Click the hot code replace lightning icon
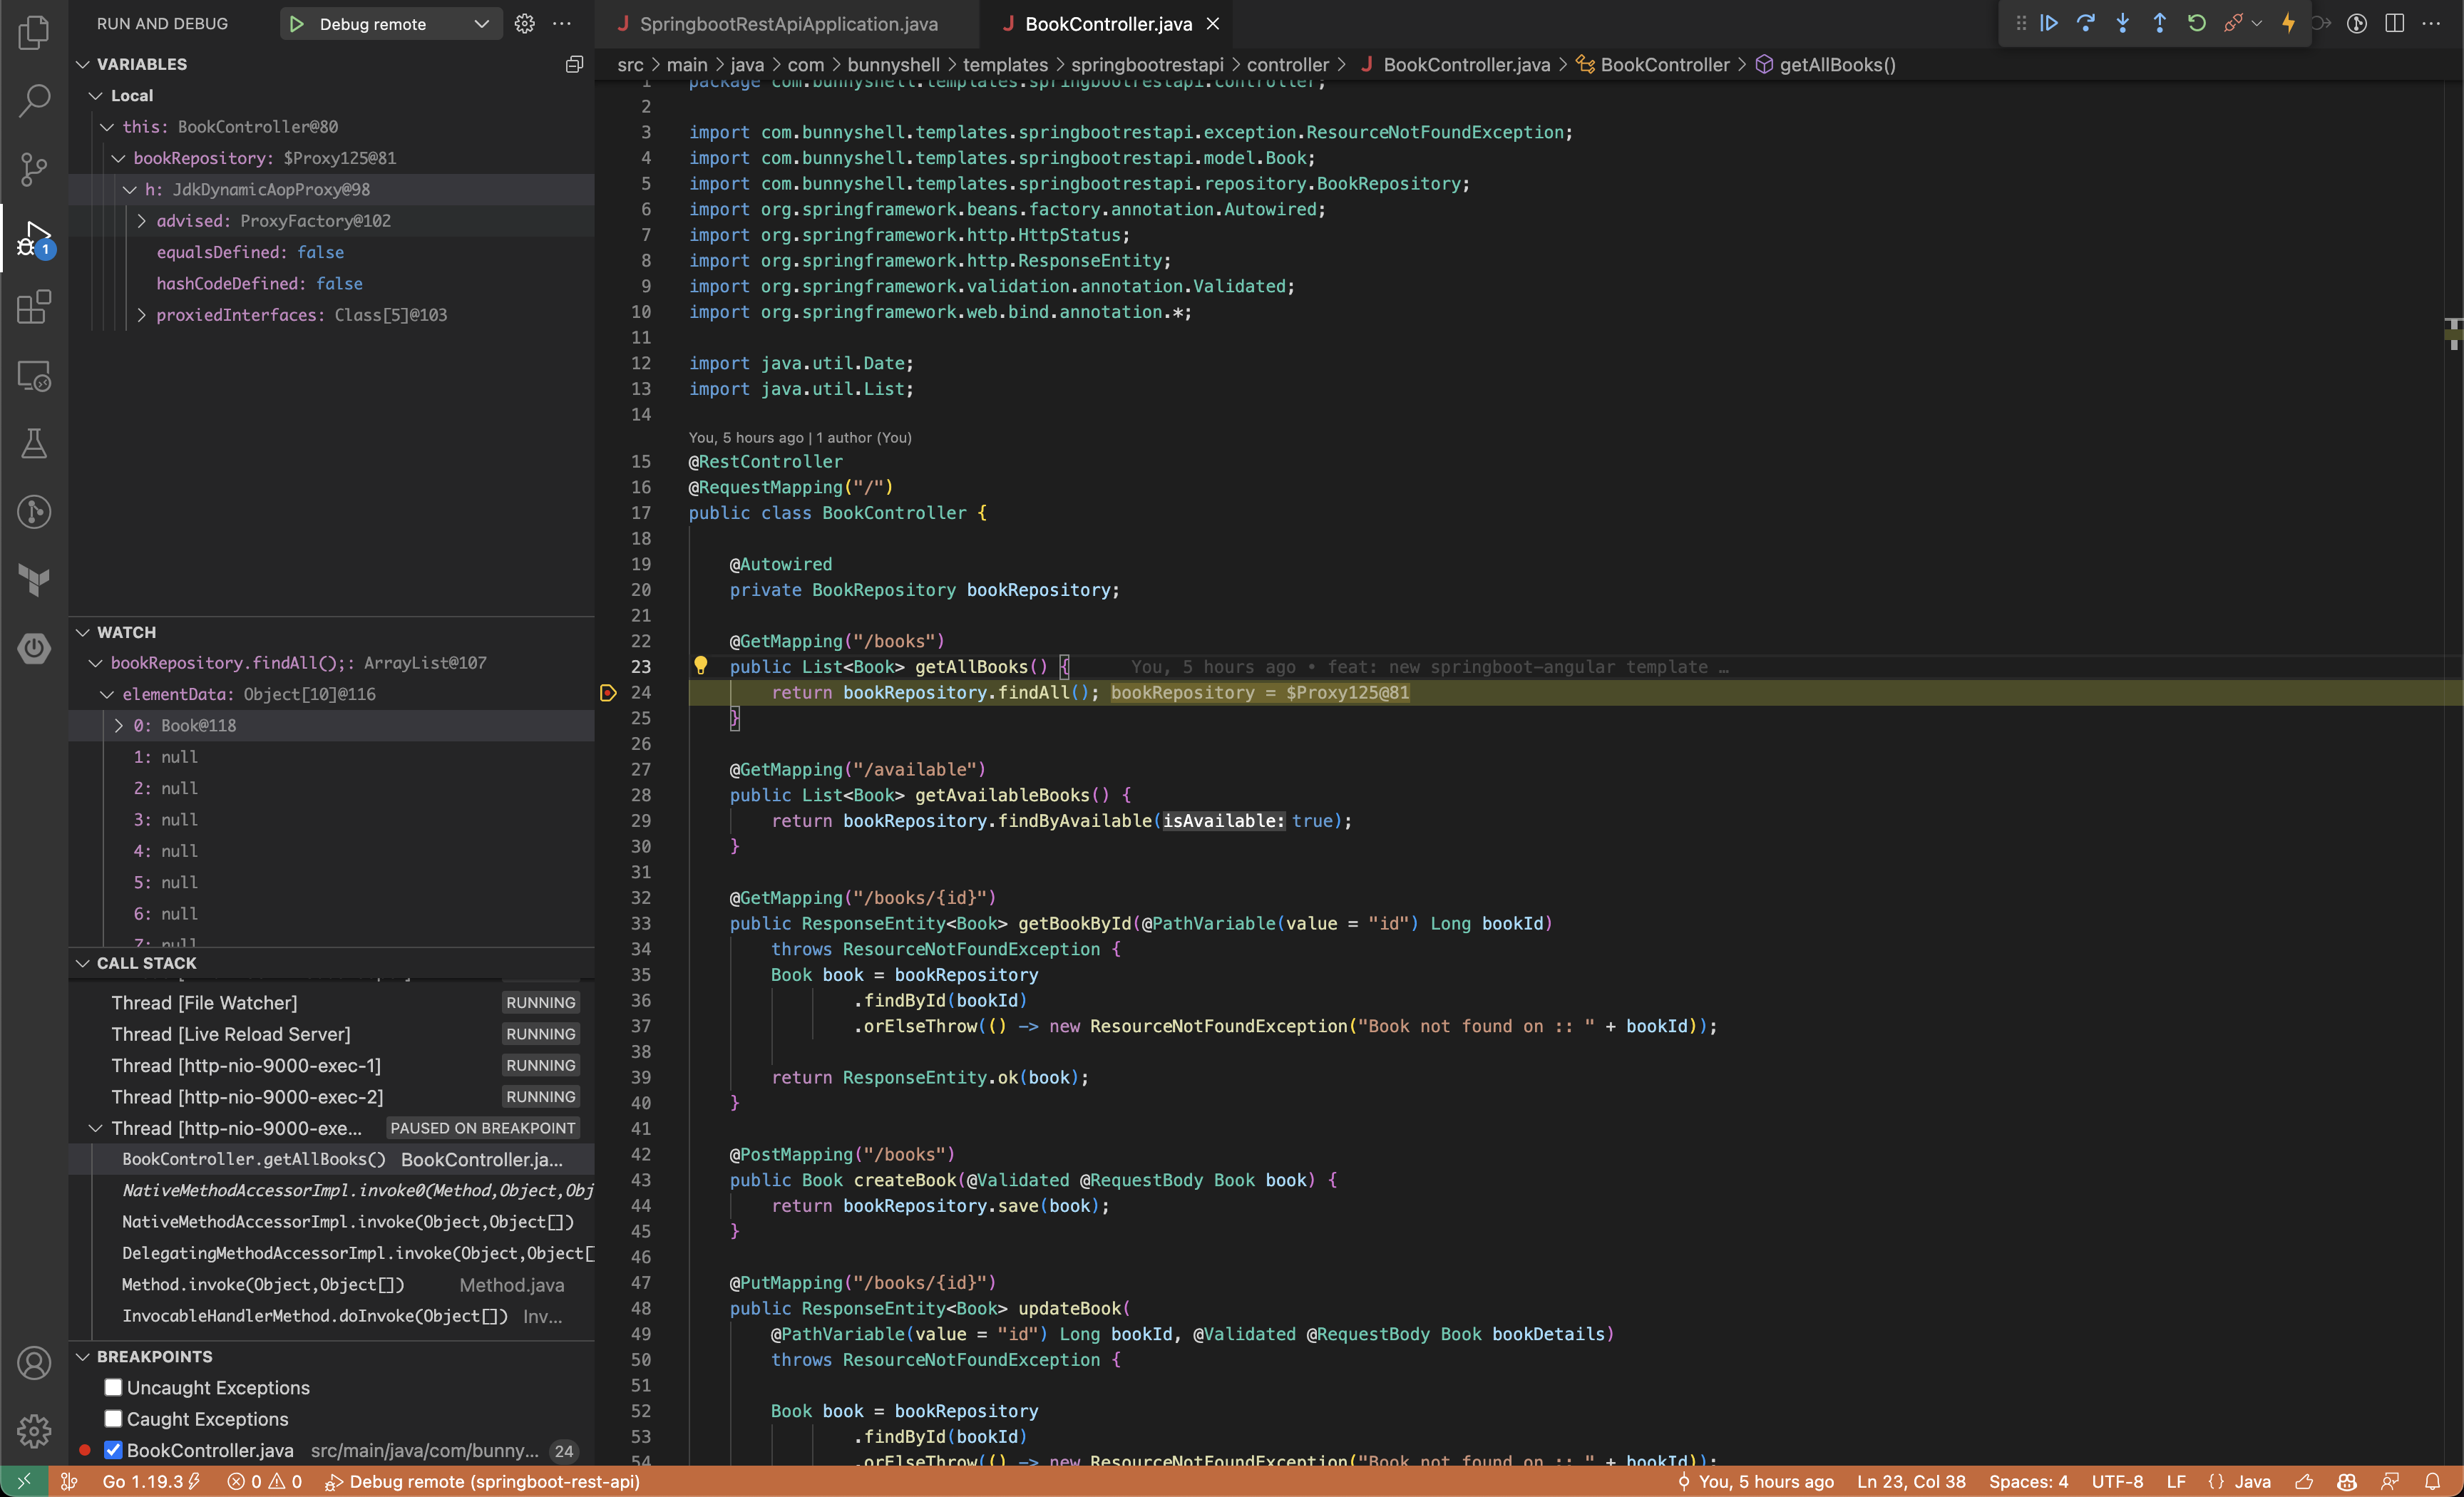This screenshot has width=2464, height=1497. (x=2289, y=23)
